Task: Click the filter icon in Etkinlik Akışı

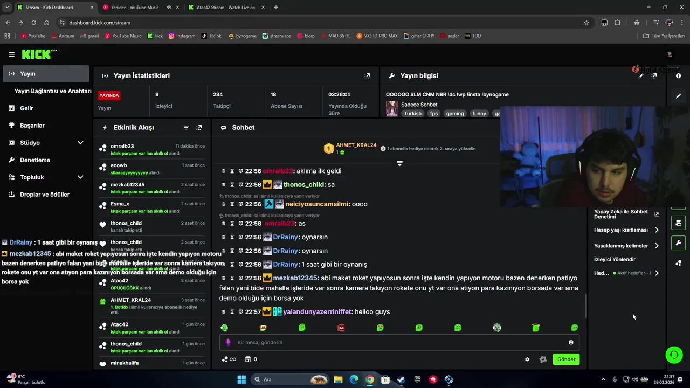Action: coord(186,128)
